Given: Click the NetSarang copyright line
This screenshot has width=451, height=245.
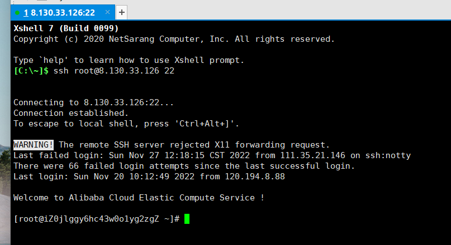Looking at the screenshot, I should [x=174, y=39].
